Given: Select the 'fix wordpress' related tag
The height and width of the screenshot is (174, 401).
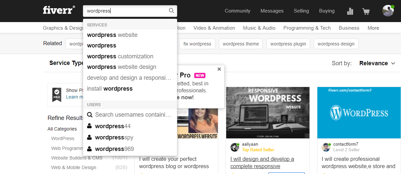Looking at the screenshot, I should pyautogui.click(x=197, y=44).
